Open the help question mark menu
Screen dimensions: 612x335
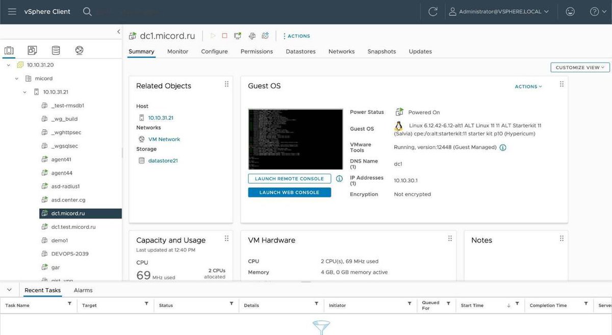(x=598, y=11)
